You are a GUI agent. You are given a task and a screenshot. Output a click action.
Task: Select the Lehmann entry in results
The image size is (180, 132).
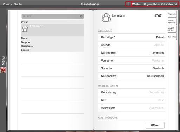[53, 30]
